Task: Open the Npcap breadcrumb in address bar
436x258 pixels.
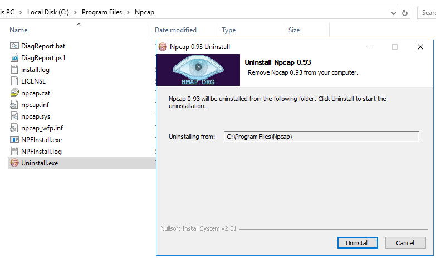Action: coord(144,12)
